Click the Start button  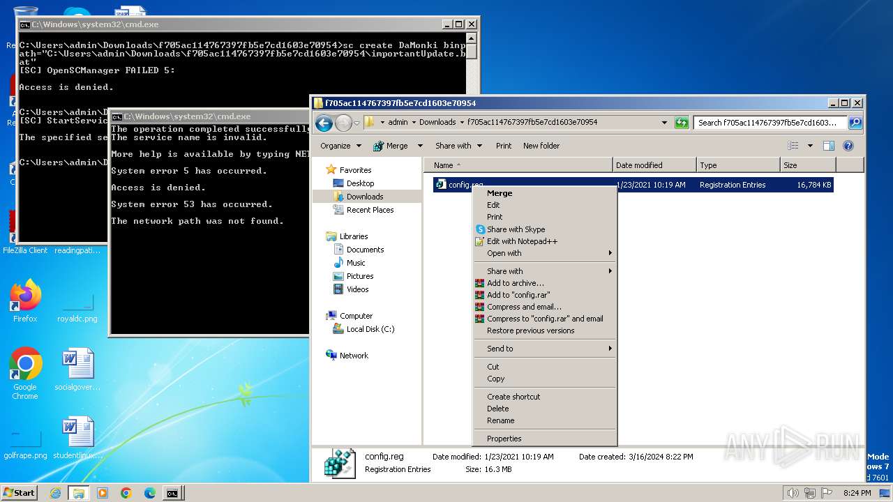coord(20,492)
